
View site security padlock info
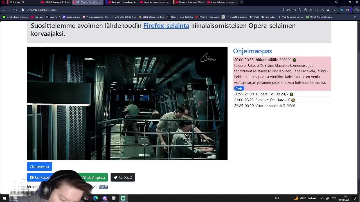coord(22,10)
